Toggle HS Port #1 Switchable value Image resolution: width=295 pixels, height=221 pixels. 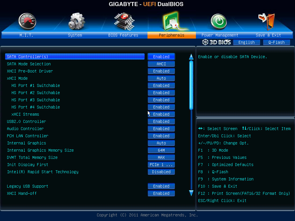[161, 85]
